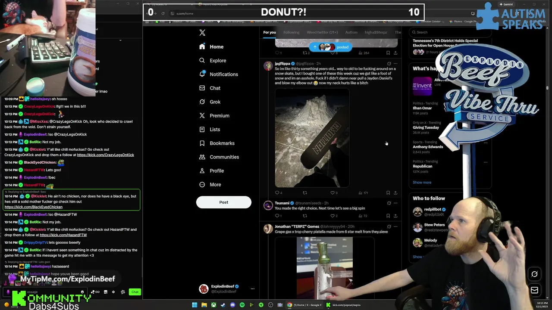The image size is (552, 310).
Task: Open the kick.com/HazardFTW chat link
Action: click(x=63, y=235)
